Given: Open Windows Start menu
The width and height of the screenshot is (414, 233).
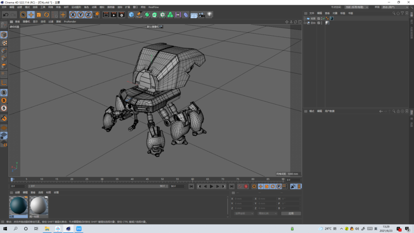Looking at the screenshot, I should (x=5, y=229).
